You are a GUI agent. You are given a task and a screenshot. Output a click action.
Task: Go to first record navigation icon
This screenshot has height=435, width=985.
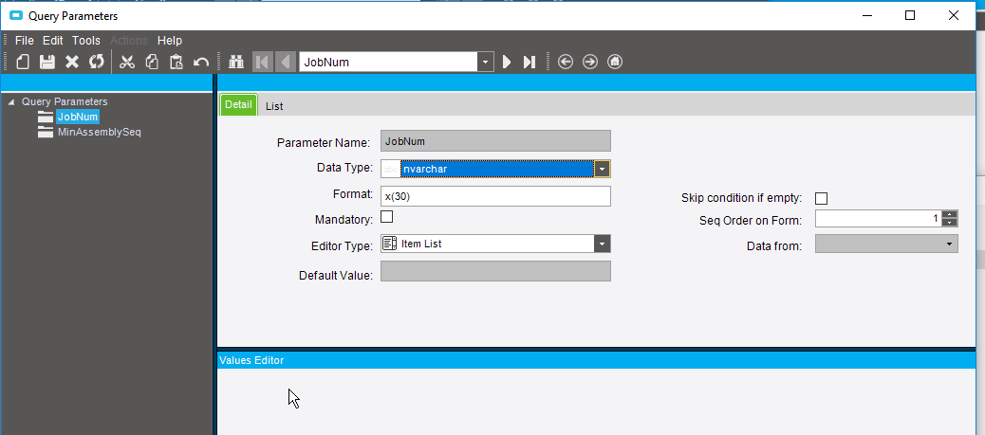[x=263, y=62]
